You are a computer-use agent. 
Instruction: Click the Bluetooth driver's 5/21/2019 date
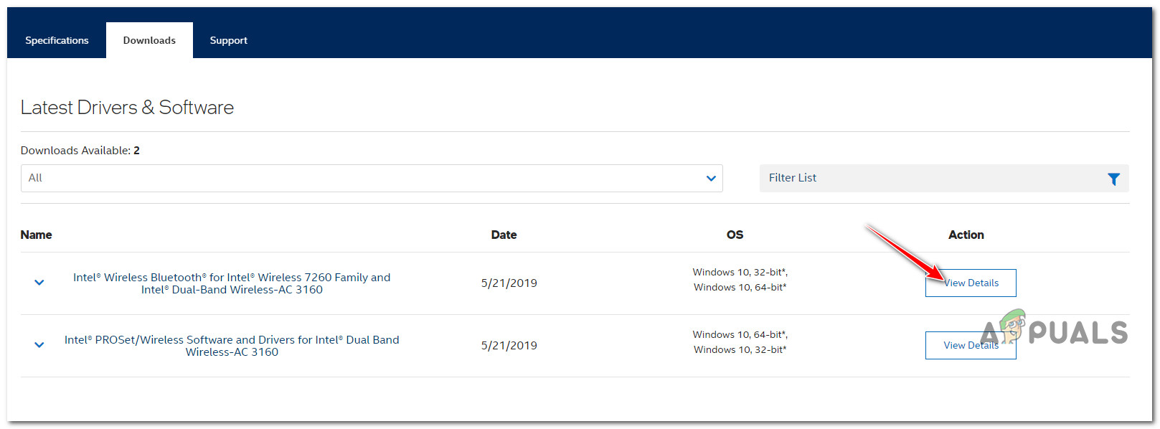[x=509, y=283]
